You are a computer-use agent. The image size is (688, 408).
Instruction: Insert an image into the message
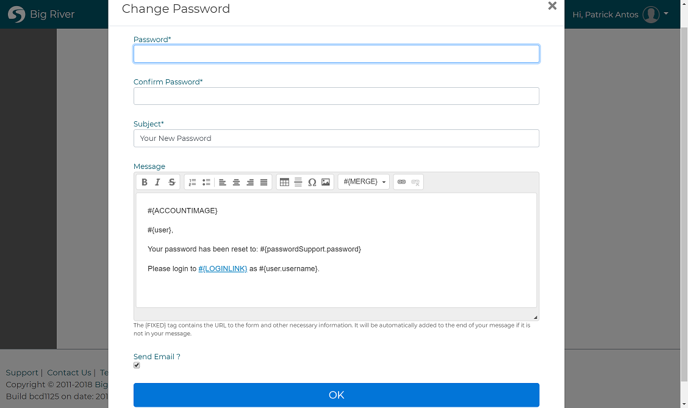(x=326, y=182)
